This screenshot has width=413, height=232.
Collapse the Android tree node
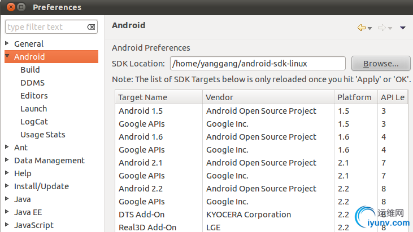point(7,56)
